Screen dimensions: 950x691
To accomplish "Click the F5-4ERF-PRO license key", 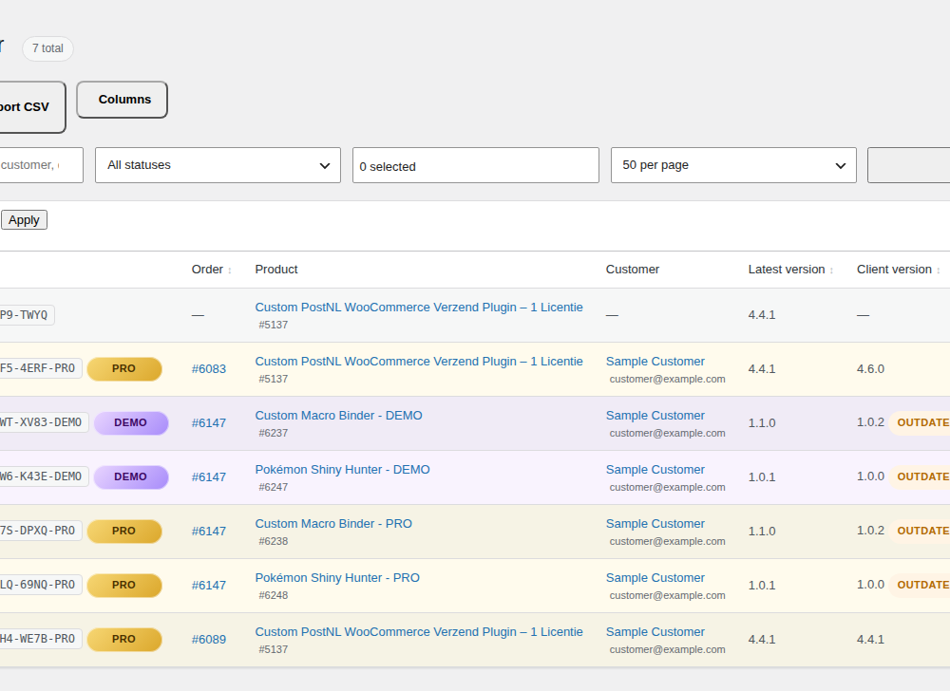I will pyautogui.click(x=40, y=368).
